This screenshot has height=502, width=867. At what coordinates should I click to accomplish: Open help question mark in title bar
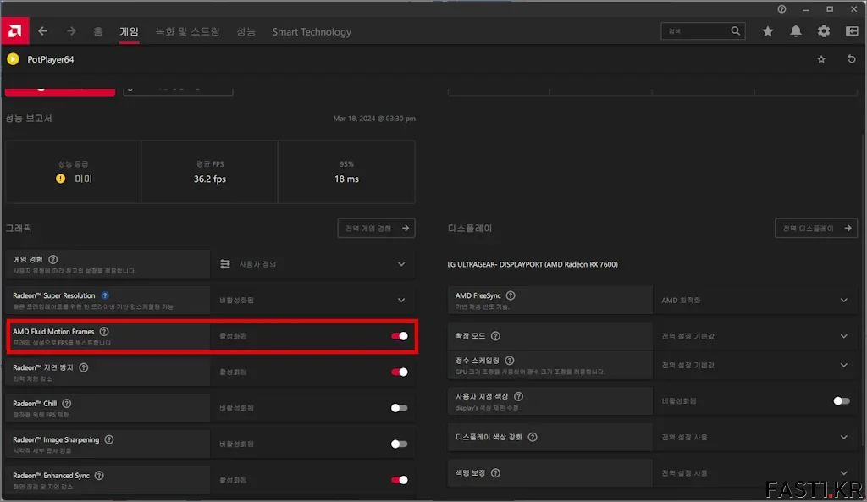[x=781, y=9]
